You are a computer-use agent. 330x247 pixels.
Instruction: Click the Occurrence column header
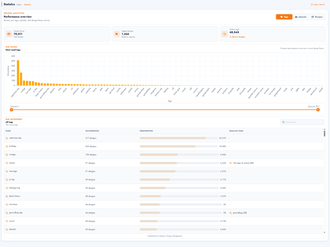(92, 131)
